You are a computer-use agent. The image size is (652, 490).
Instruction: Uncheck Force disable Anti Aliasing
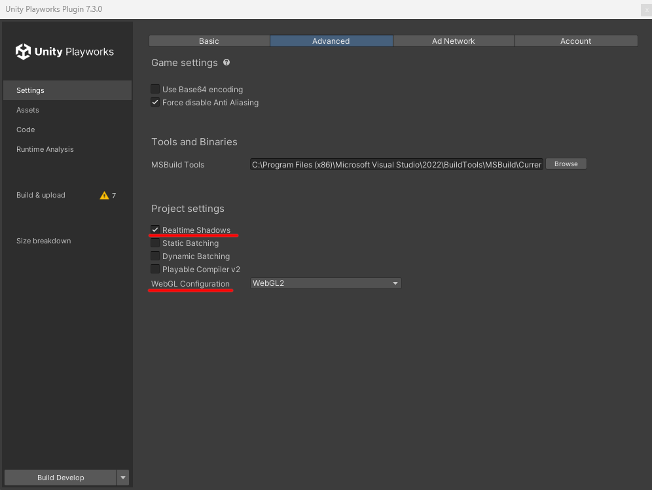[x=155, y=102]
